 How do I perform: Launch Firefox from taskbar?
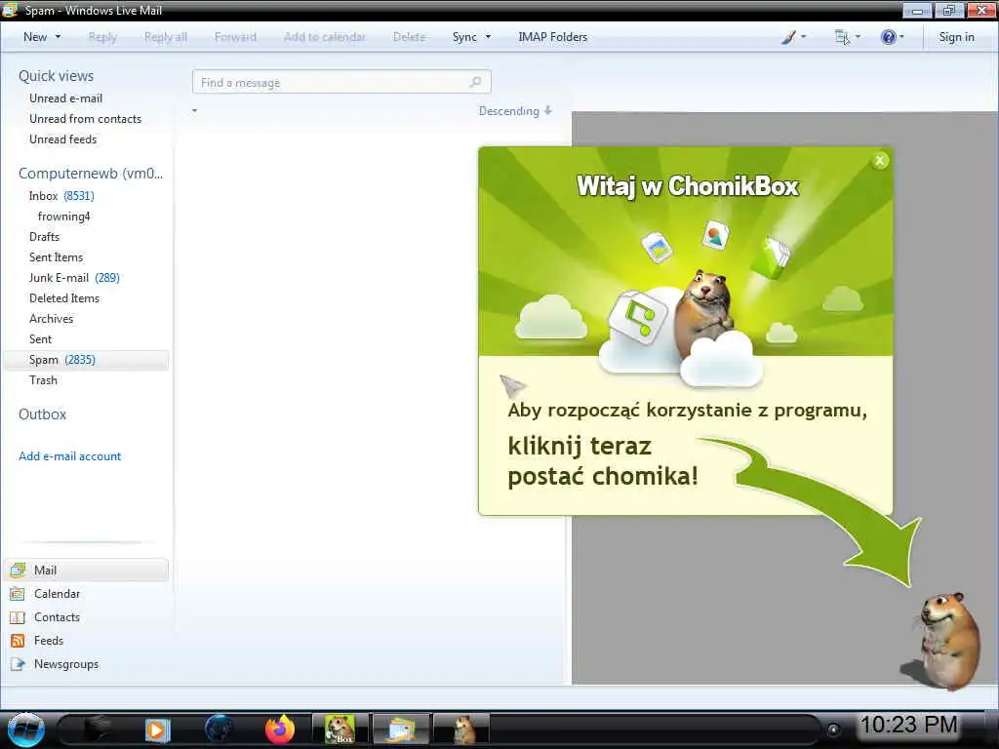pos(280,729)
